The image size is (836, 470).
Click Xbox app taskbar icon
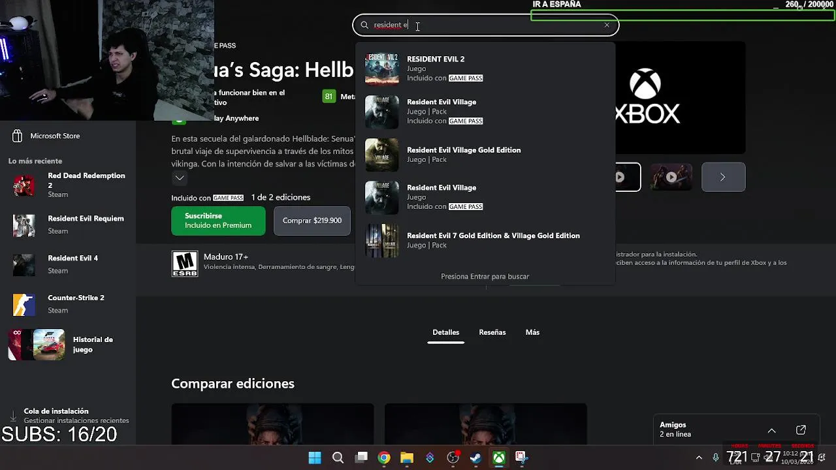coord(499,458)
